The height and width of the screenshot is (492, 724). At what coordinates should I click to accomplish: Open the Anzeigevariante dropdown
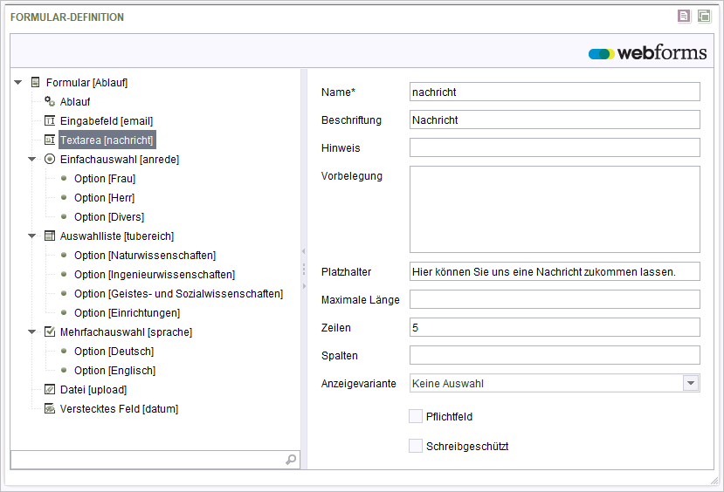coord(691,383)
